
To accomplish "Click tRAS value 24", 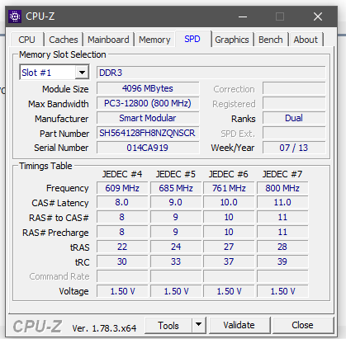I will (176, 247).
